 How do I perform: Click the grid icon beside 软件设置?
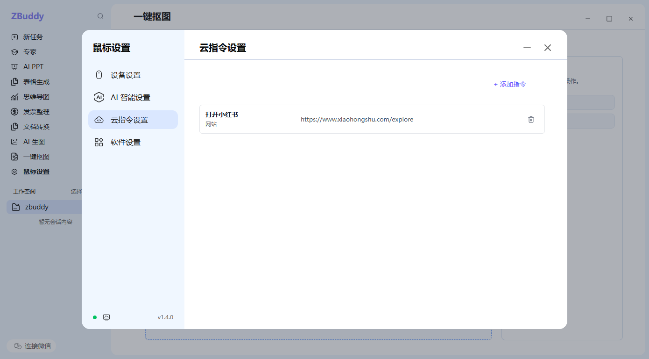[99, 142]
